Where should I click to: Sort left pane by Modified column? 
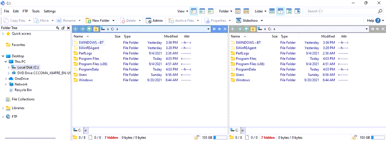pyautogui.click(x=171, y=36)
